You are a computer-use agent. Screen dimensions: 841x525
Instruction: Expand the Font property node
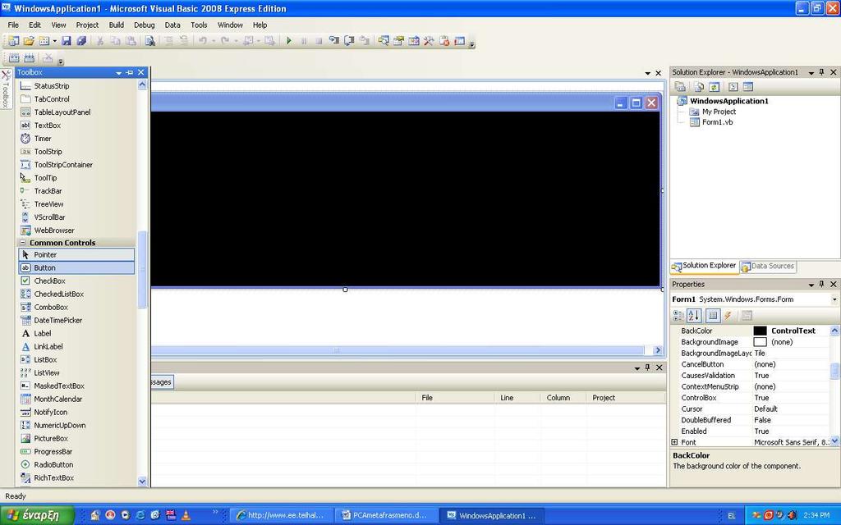click(x=675, y=442)
